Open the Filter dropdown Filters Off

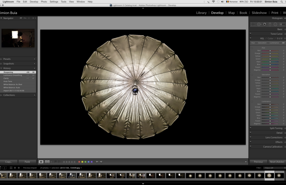pos(274,168)
